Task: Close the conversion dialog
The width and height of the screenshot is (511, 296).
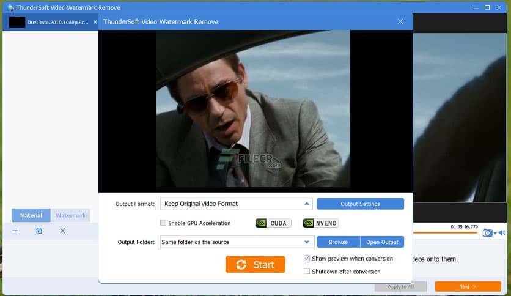Action: (x=400, y=21)
